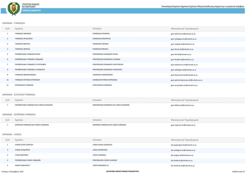Click 'Ηλεκτρονικό Ταχυδρομείο' header in ΕΣΠΕΡΙΝΑ ΓΥΜΝΑΣΙΑ table
The width and height of the screenshot is (246, 173).
[185, 120]
